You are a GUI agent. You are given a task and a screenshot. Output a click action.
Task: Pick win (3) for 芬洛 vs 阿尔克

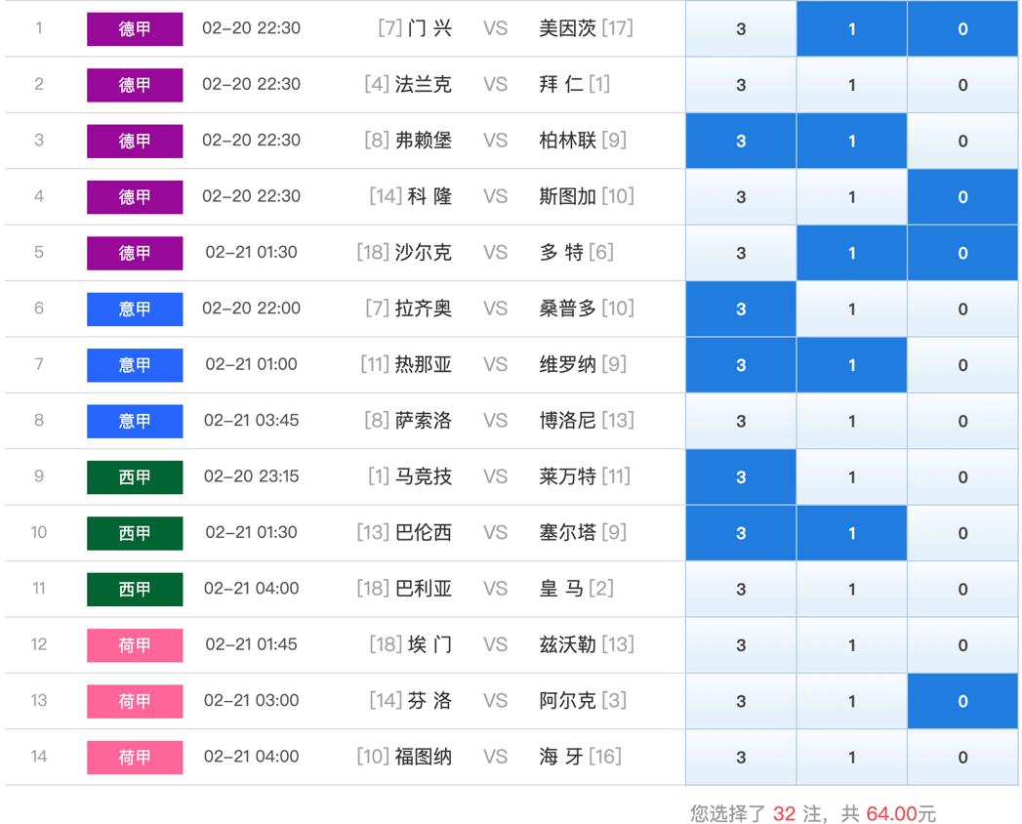tap(741, 701)
